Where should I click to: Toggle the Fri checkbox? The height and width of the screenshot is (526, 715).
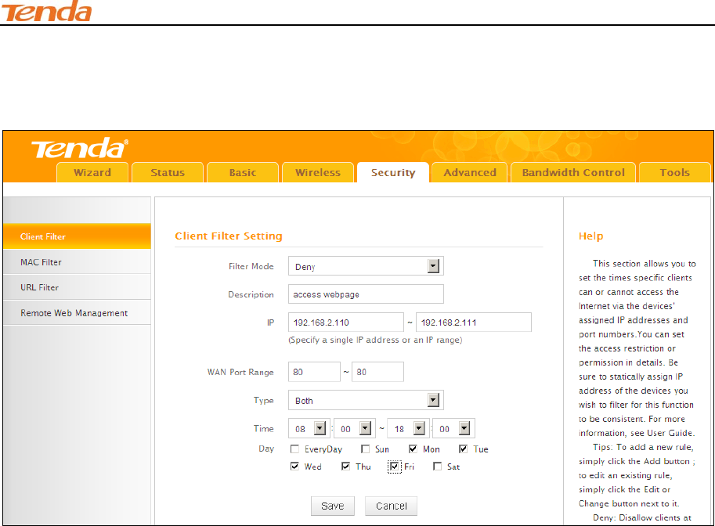pyautogui.click(x=395, y=467)
